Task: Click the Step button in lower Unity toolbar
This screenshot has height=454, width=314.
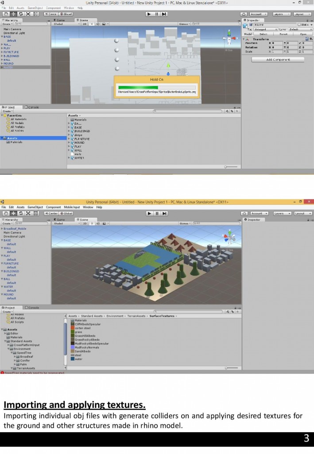Action: (x=164, y=213)
